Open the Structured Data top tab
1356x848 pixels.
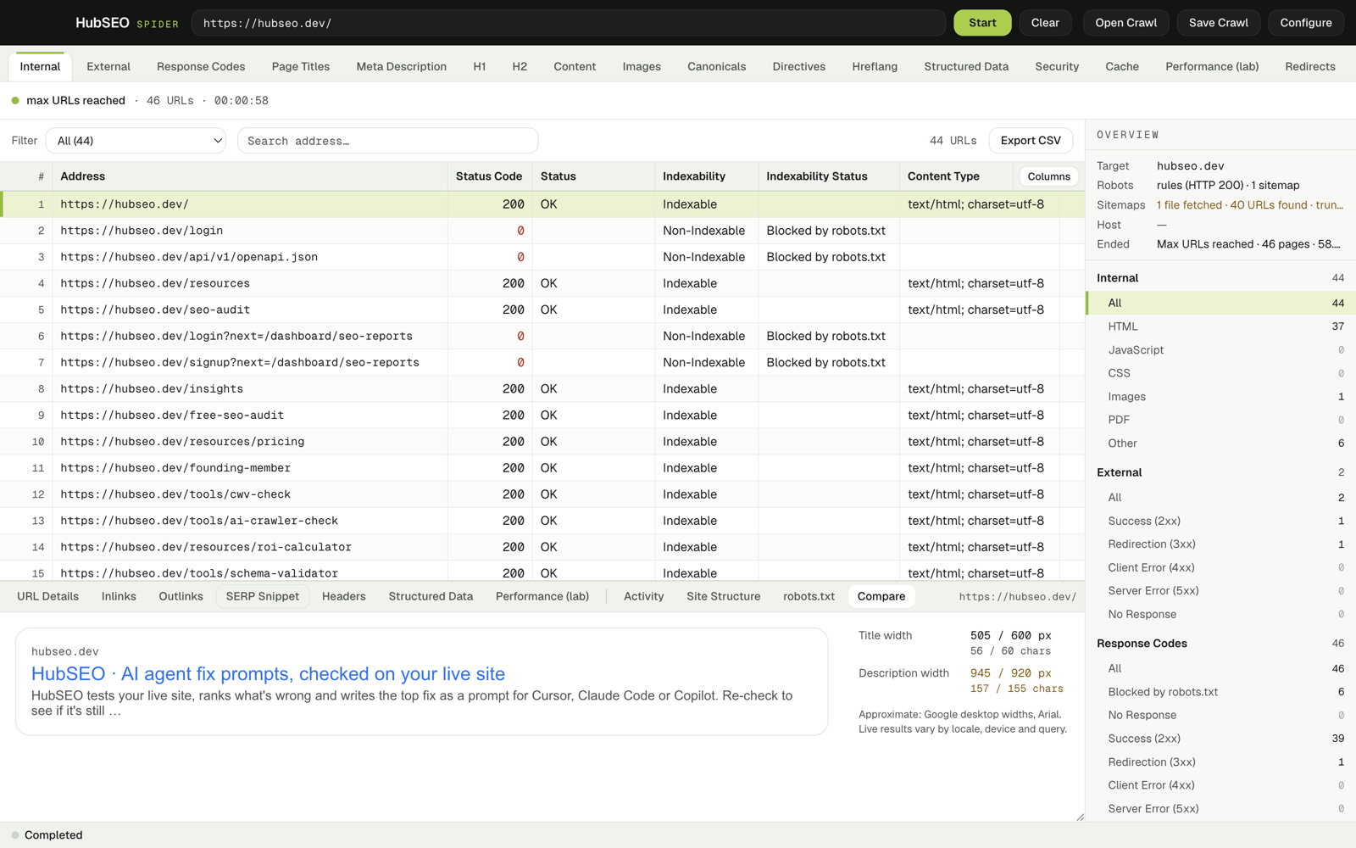coord(966,66)
